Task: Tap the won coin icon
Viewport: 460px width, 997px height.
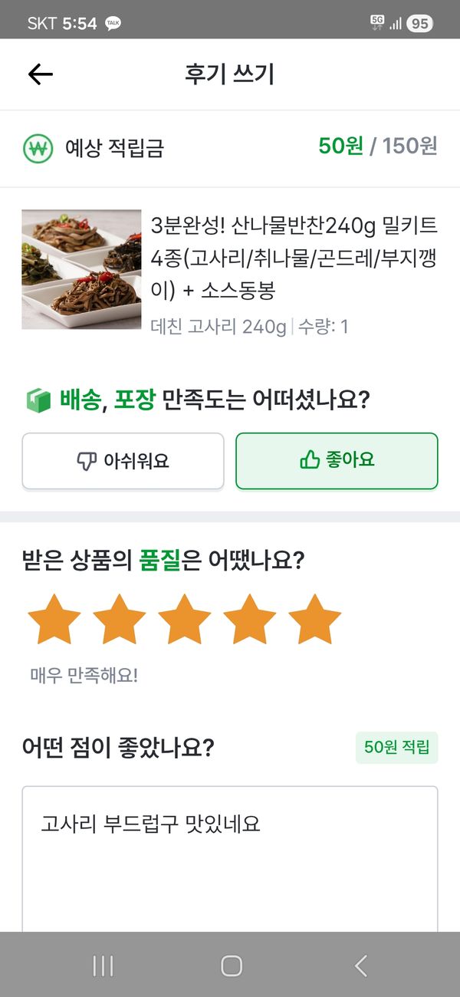Action: coord(38,148)
